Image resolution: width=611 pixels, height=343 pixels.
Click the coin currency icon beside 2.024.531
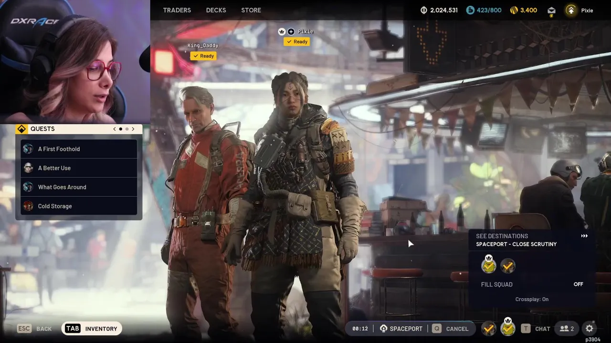424,10
